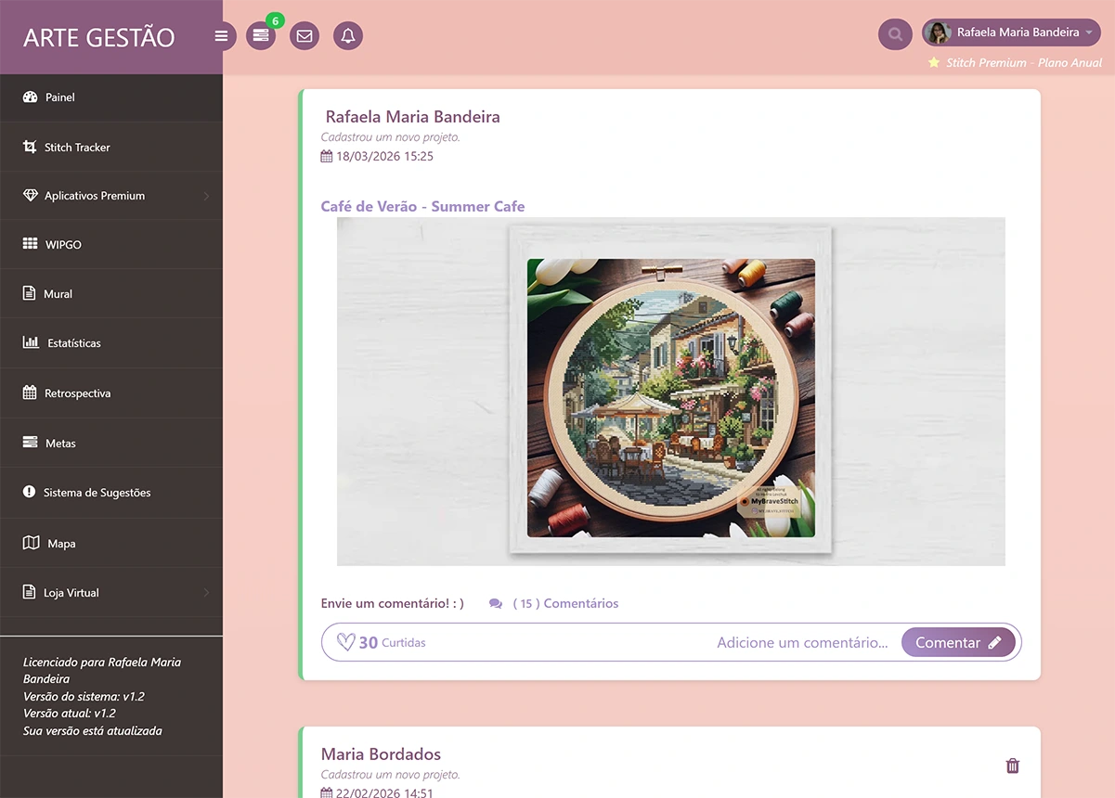Like the post with the heart icon
This screenshot has width=1115, height=798.
[x=345, y=642]
